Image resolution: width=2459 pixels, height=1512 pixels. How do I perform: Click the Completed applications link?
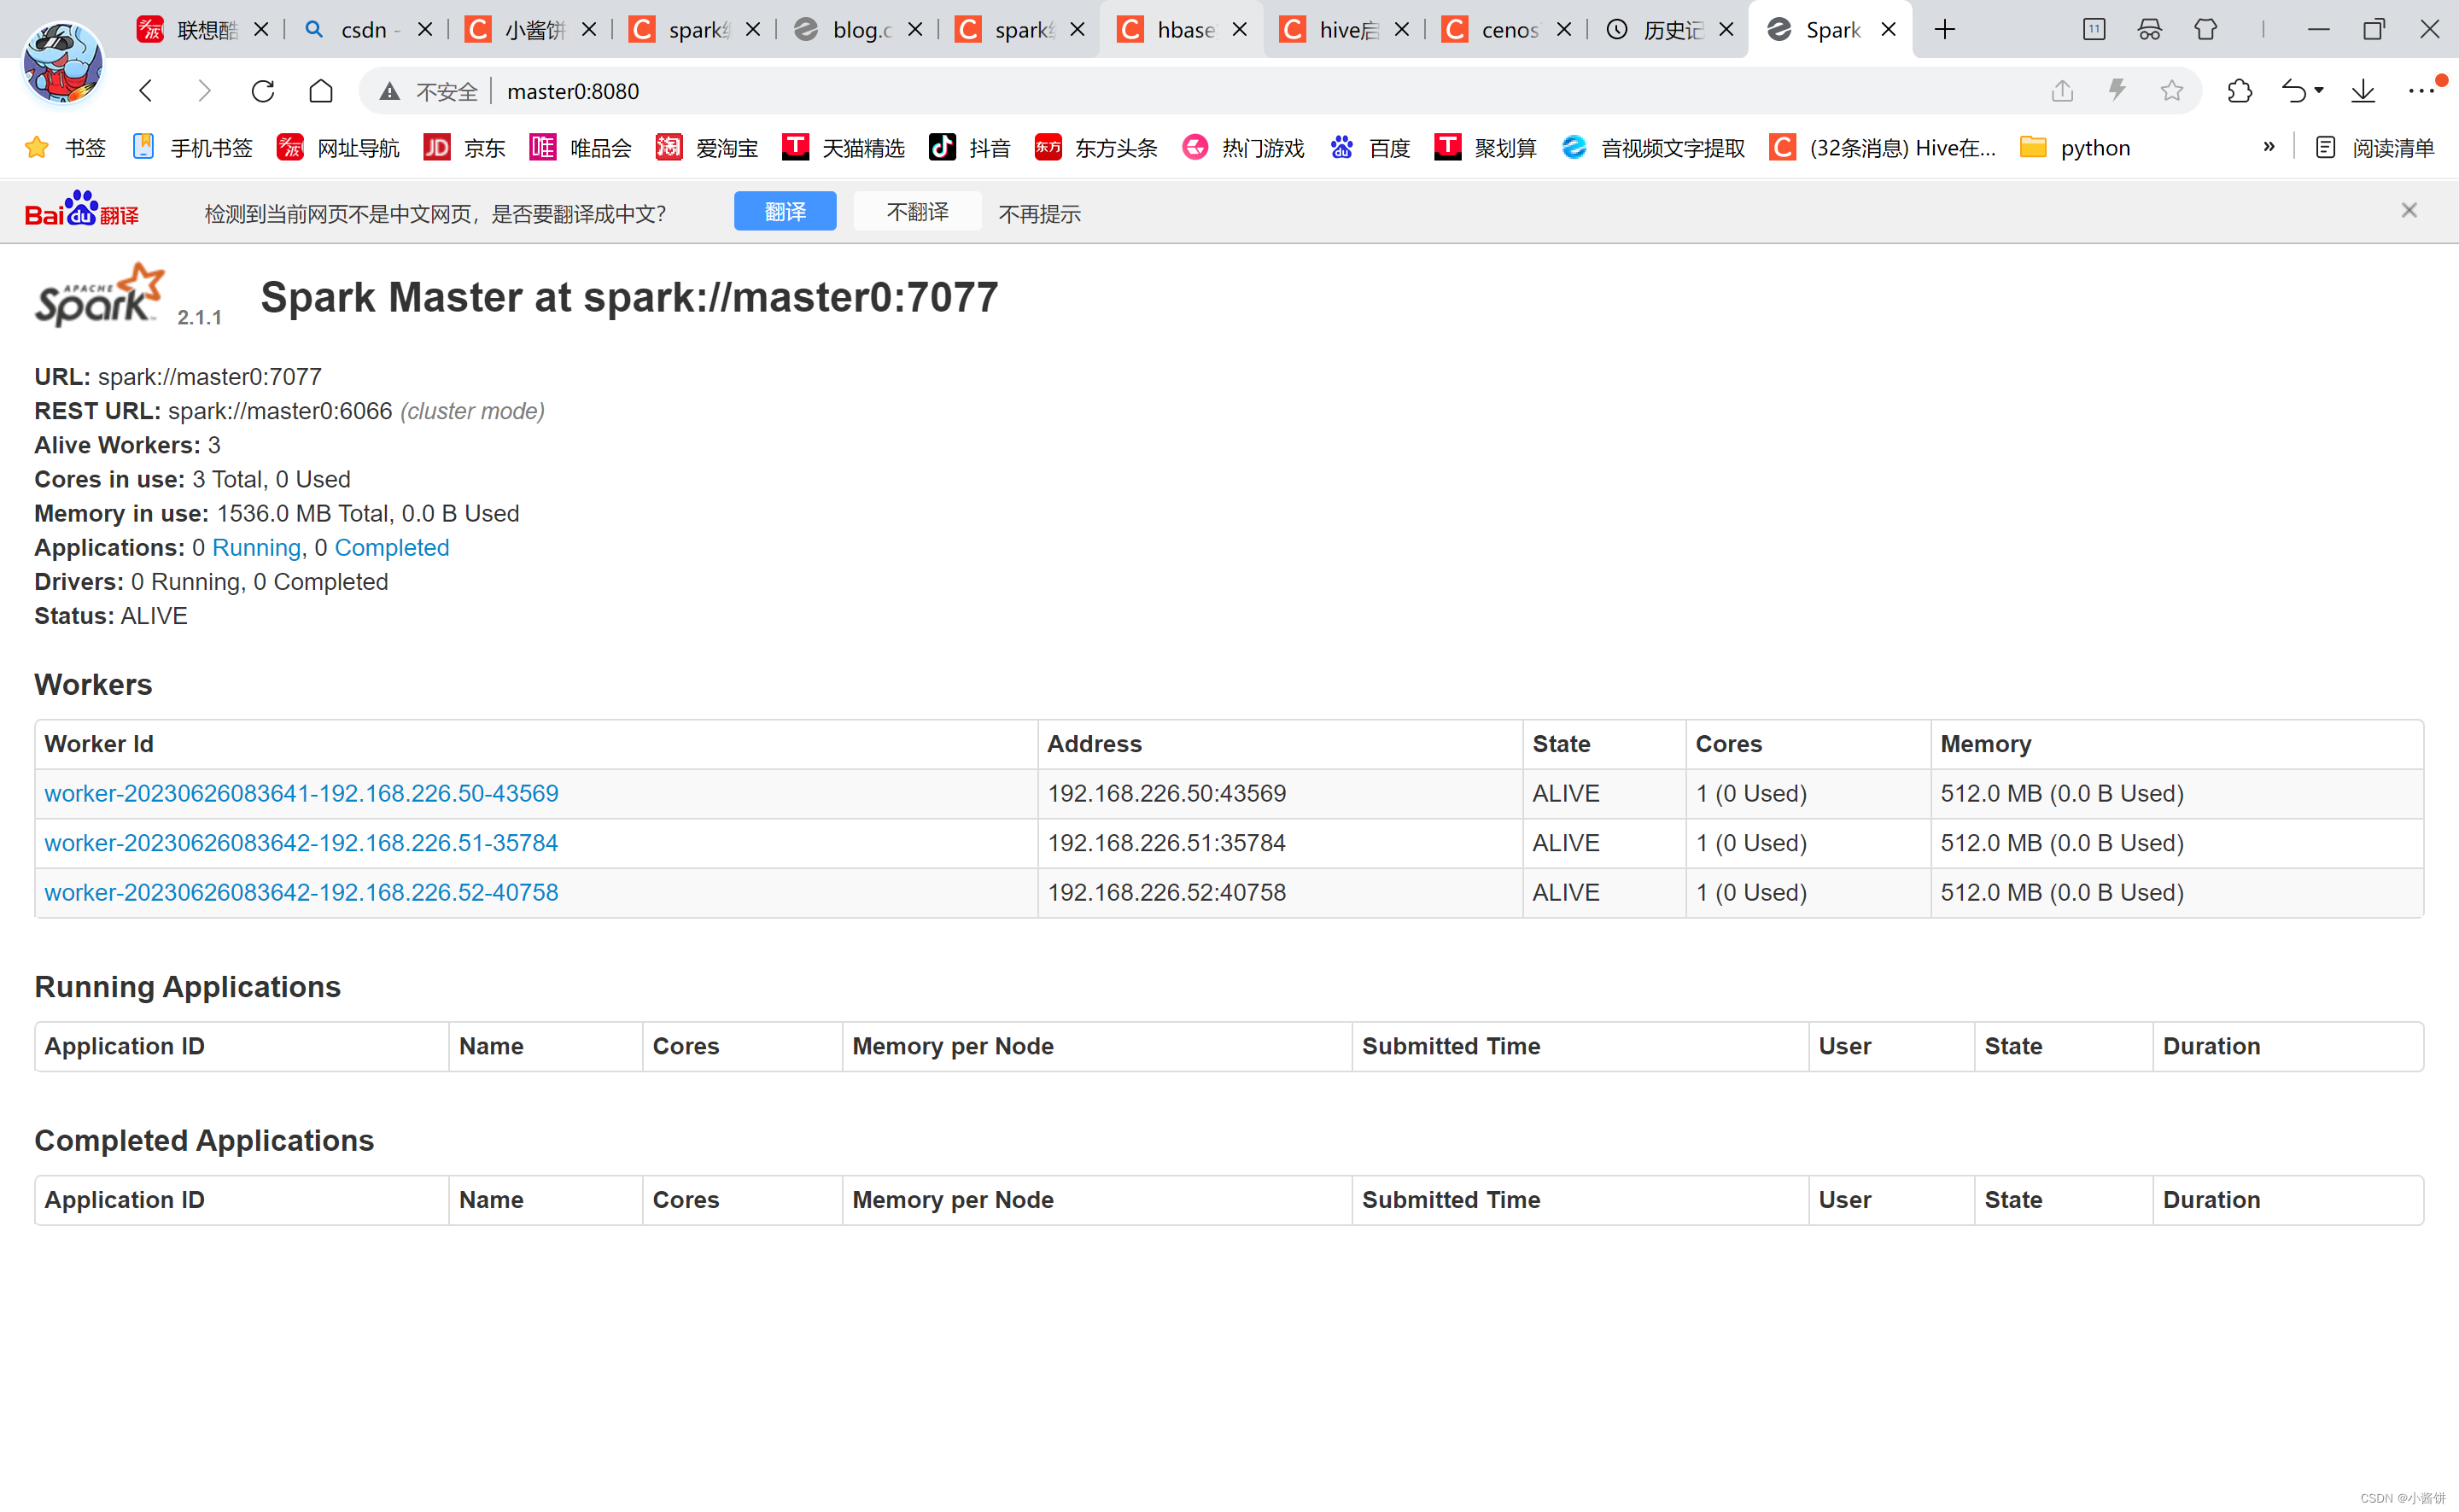tap(391, 547)
